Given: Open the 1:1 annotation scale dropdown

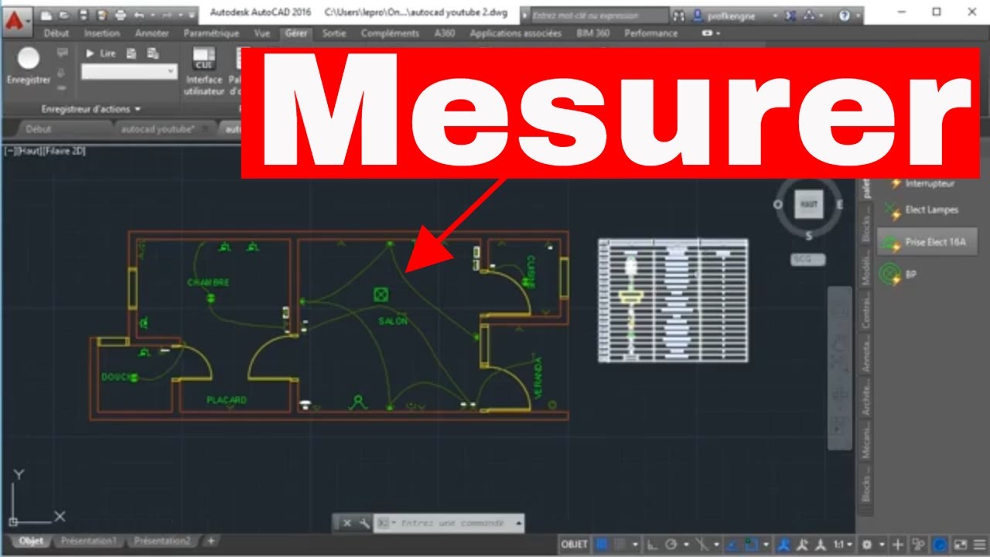Looking at the screenshot, I should click(842, 545).
